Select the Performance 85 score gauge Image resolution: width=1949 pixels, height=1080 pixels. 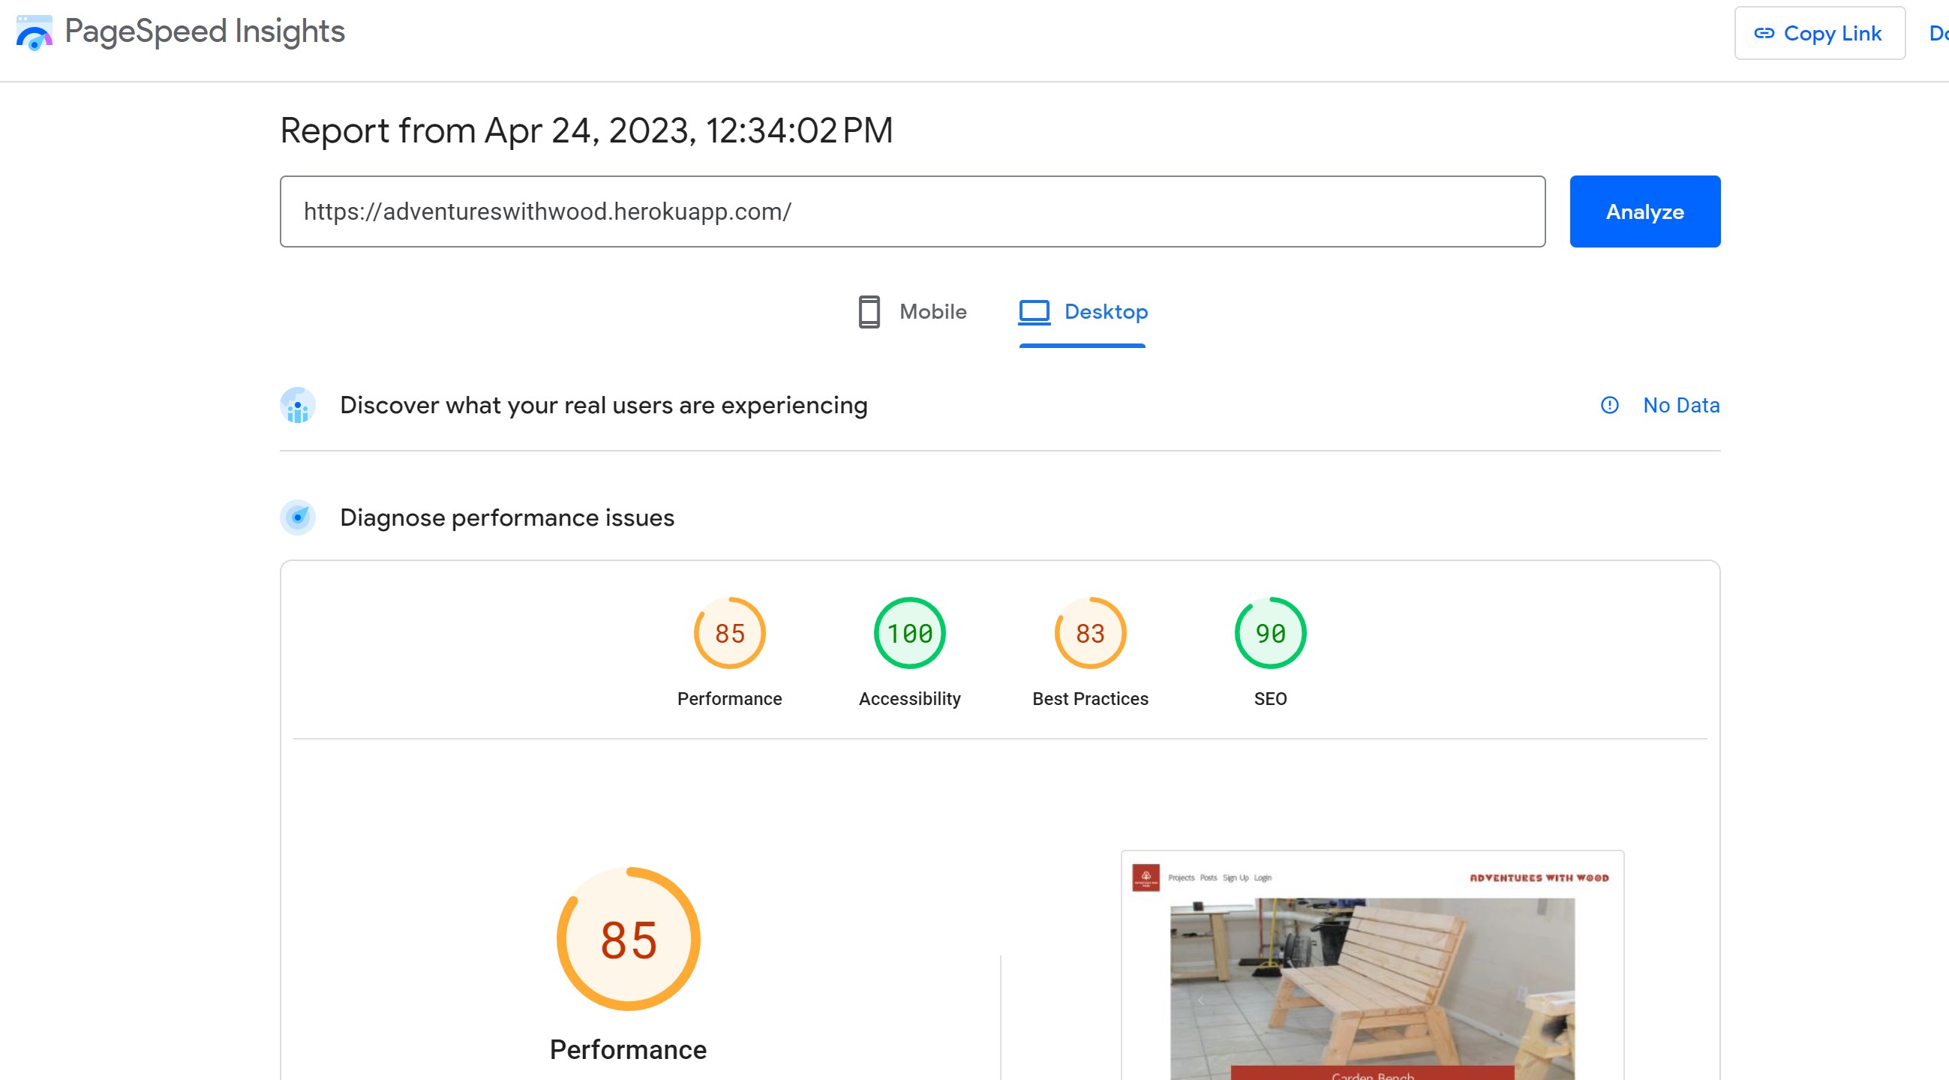tap(729, 633)
